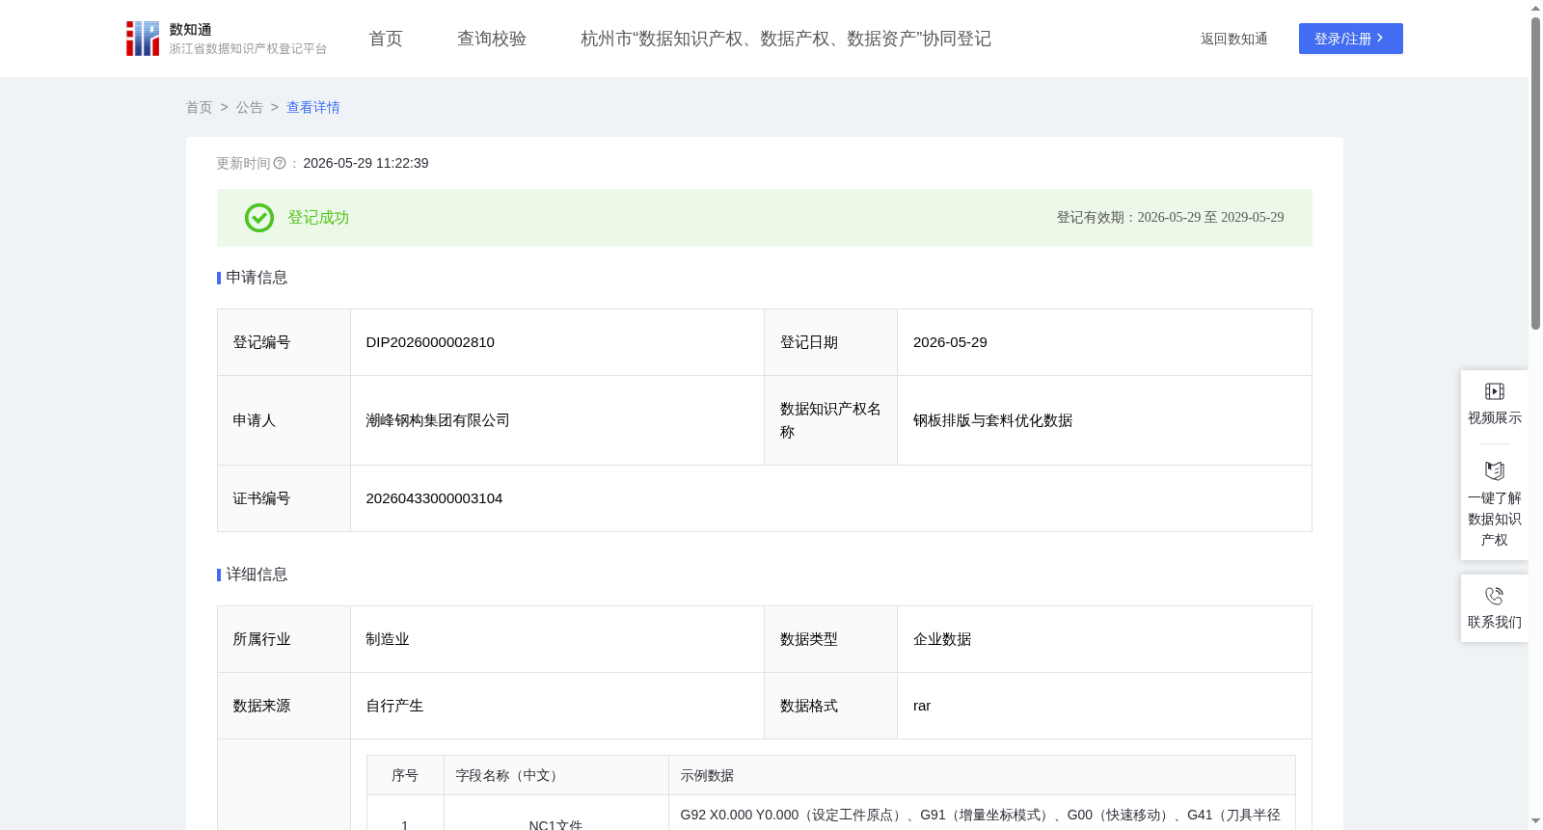Click the update time 2026-05-29 11:22:39

coord(365,164)
